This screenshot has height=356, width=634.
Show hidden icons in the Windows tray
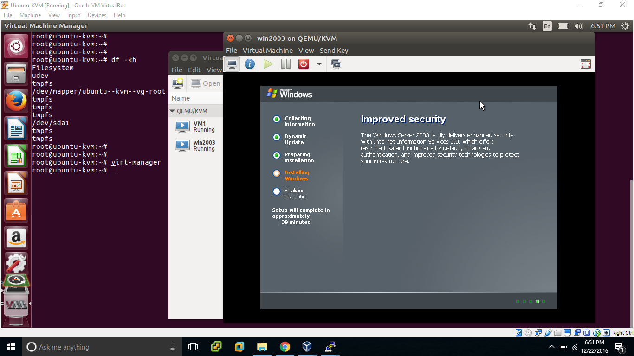tap(551, 347)
